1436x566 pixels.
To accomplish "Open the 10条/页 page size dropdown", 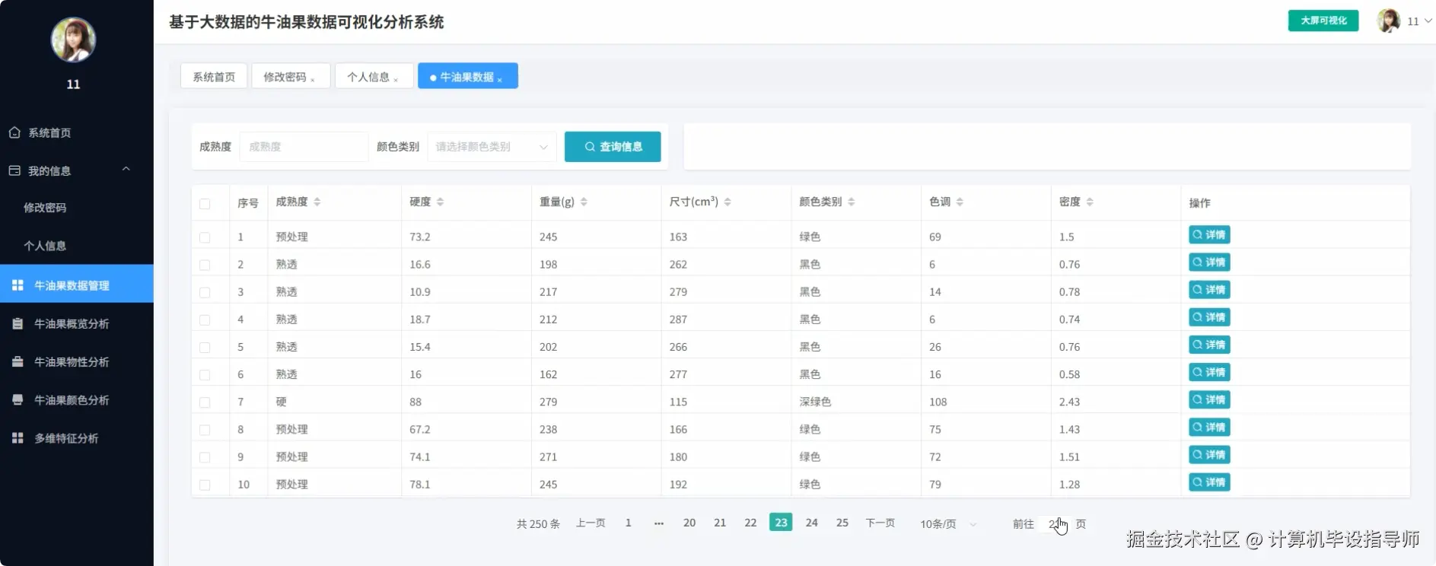I will tap(948, 524).
